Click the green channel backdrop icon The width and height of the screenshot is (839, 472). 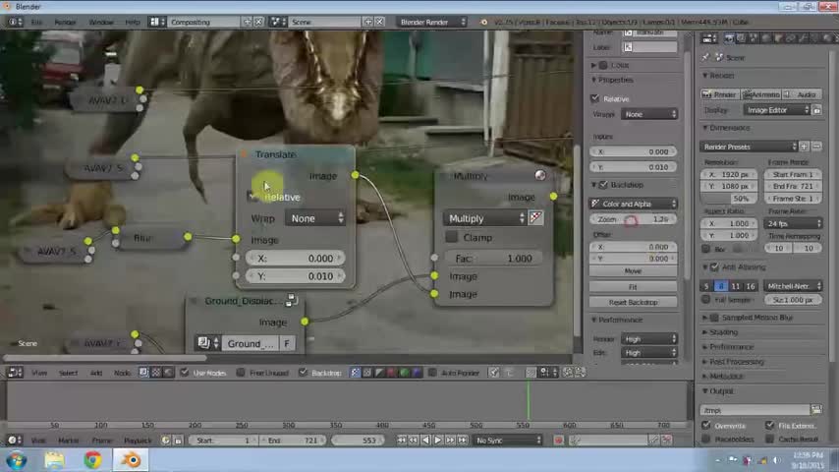tap(405, 373)
